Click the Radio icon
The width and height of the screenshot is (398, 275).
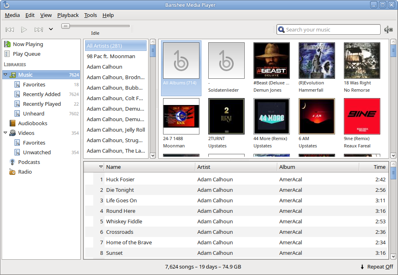pos(12,172)
